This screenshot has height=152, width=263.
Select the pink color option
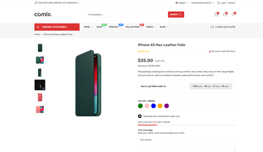(147, 106)
